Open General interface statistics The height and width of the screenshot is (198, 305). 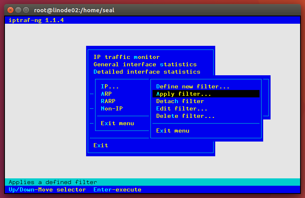pos(145,64)
